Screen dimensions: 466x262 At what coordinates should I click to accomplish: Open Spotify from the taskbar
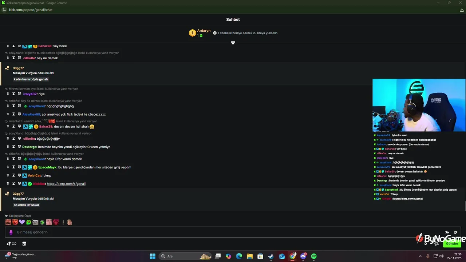tap(314, 256)
